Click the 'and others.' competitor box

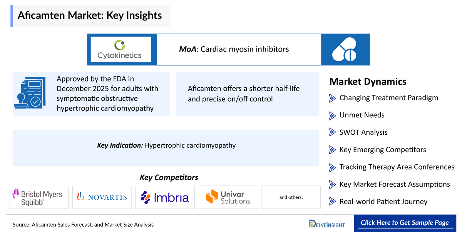(291, 197)
